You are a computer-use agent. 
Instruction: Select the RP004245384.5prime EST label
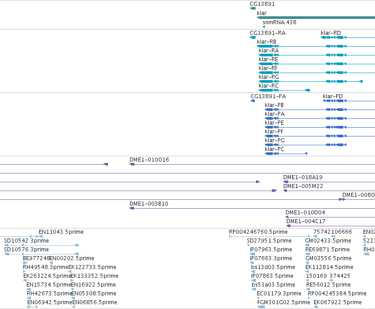coord(337,294)
